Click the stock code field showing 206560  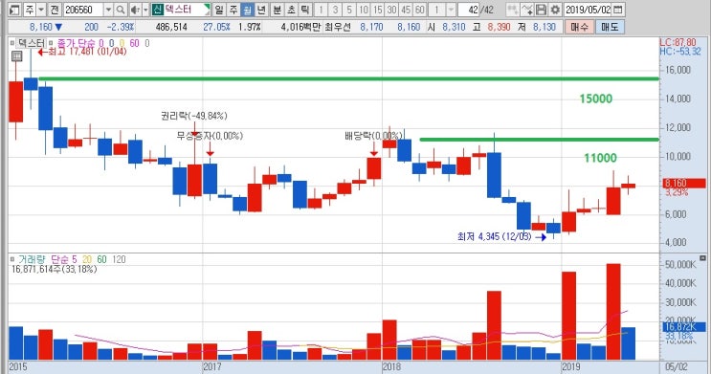pyautogui.click(x=83, y=10)
